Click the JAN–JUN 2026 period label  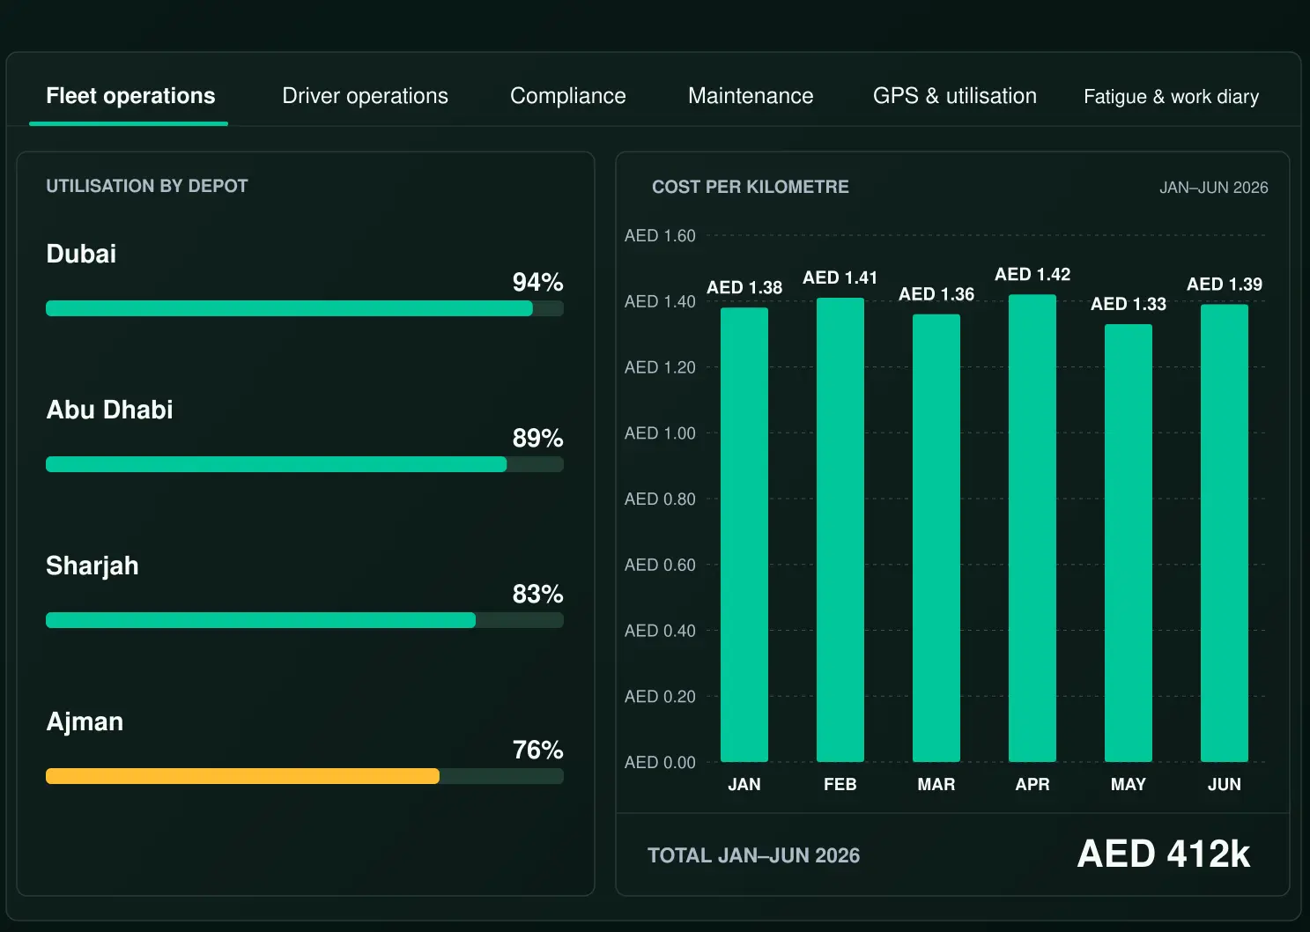click(x=1214, y=188)
